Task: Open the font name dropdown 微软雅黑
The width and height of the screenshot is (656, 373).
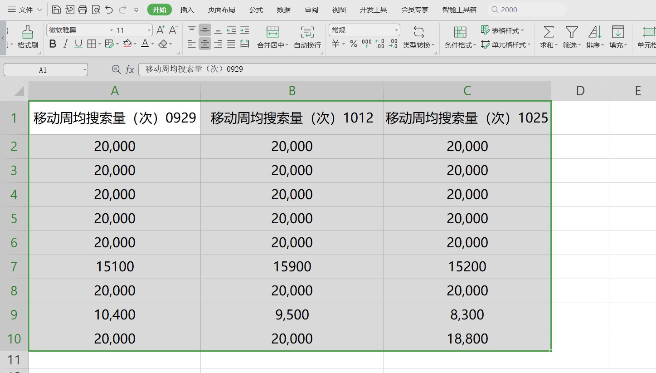Action: click(112, 30)
